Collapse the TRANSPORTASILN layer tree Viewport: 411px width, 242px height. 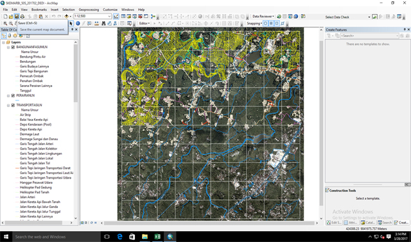(x=8, y=106)
